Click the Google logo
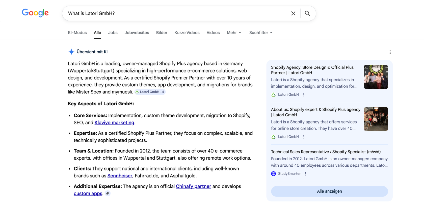The width and height of the screenshot is (424, 202). coord(35,13)
